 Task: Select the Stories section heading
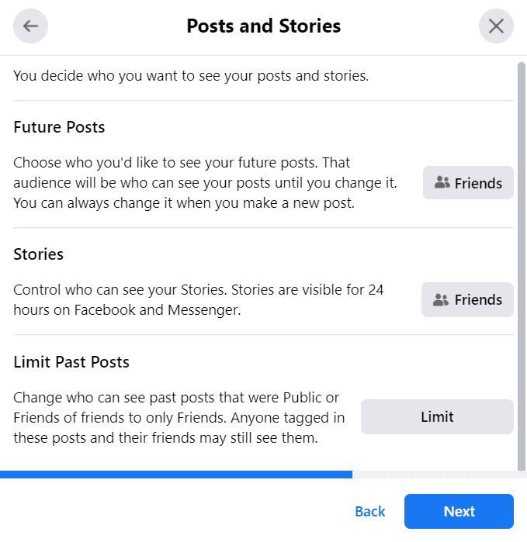pos(38,254)
